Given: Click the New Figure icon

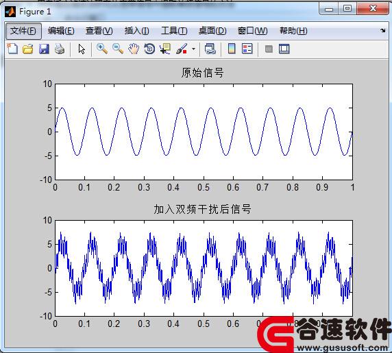Looking at the screenshot, I should coord(12,49).
